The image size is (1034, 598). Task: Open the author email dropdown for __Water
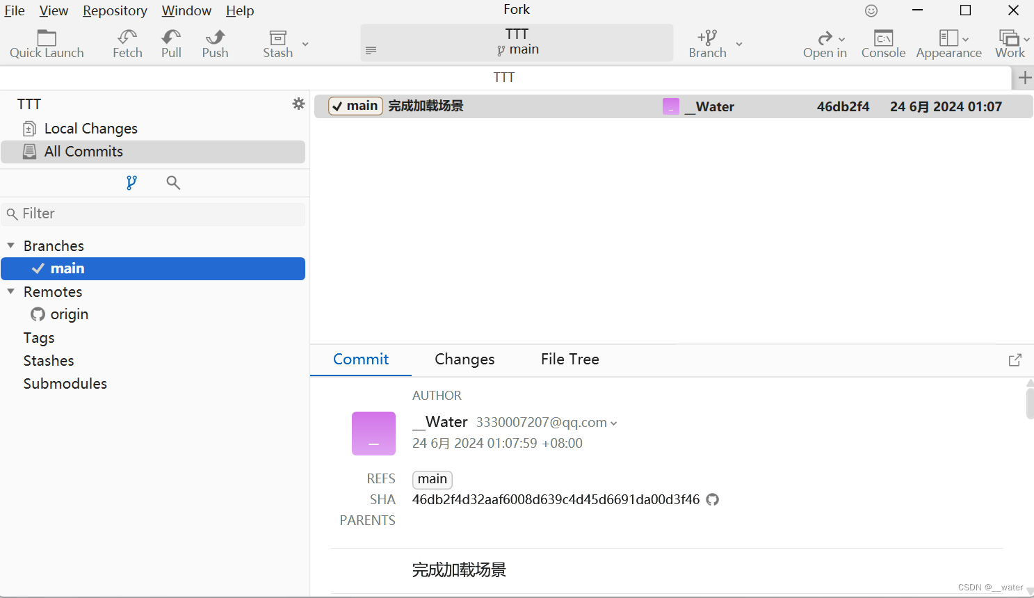pos(613,422)
